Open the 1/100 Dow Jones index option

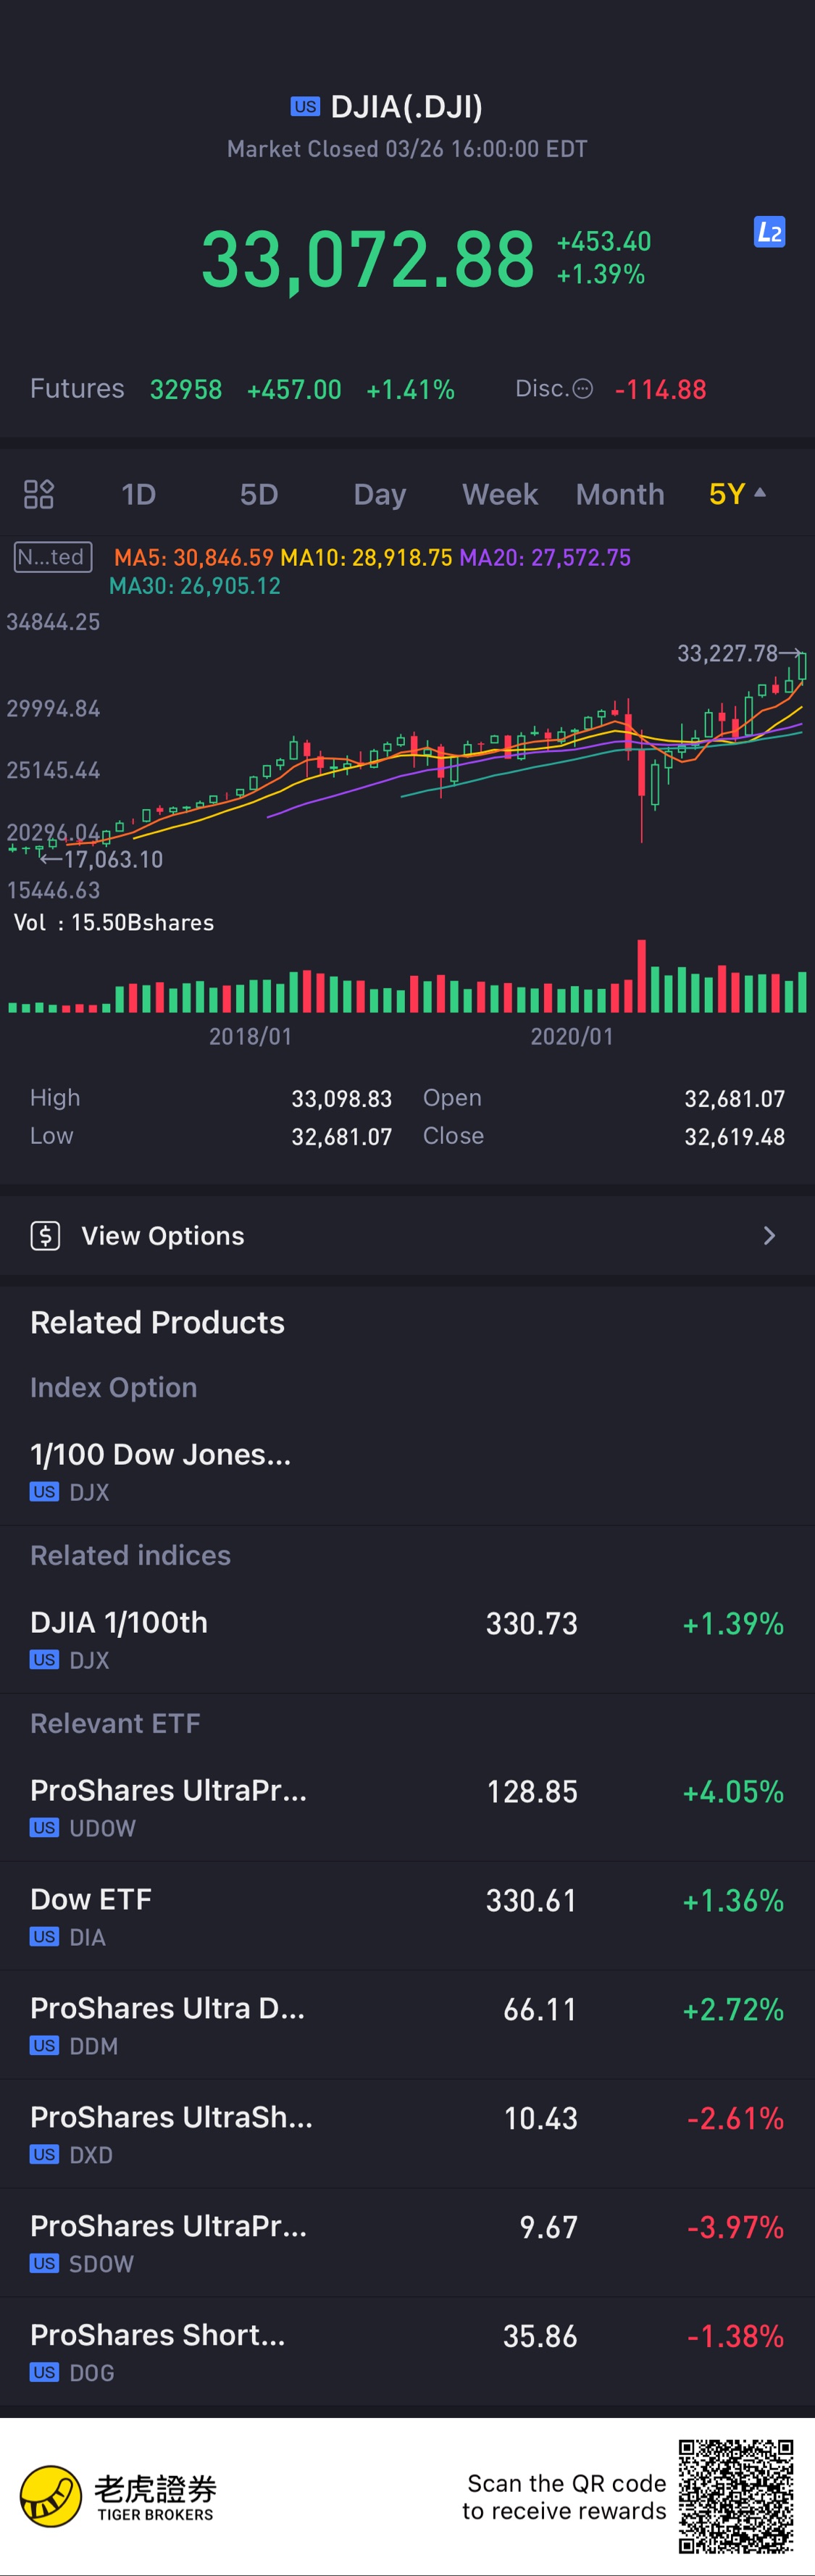click(x=160, y=1470)
